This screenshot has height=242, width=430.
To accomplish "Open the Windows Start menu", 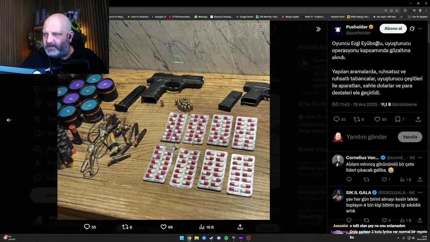I will pos(182,238).
